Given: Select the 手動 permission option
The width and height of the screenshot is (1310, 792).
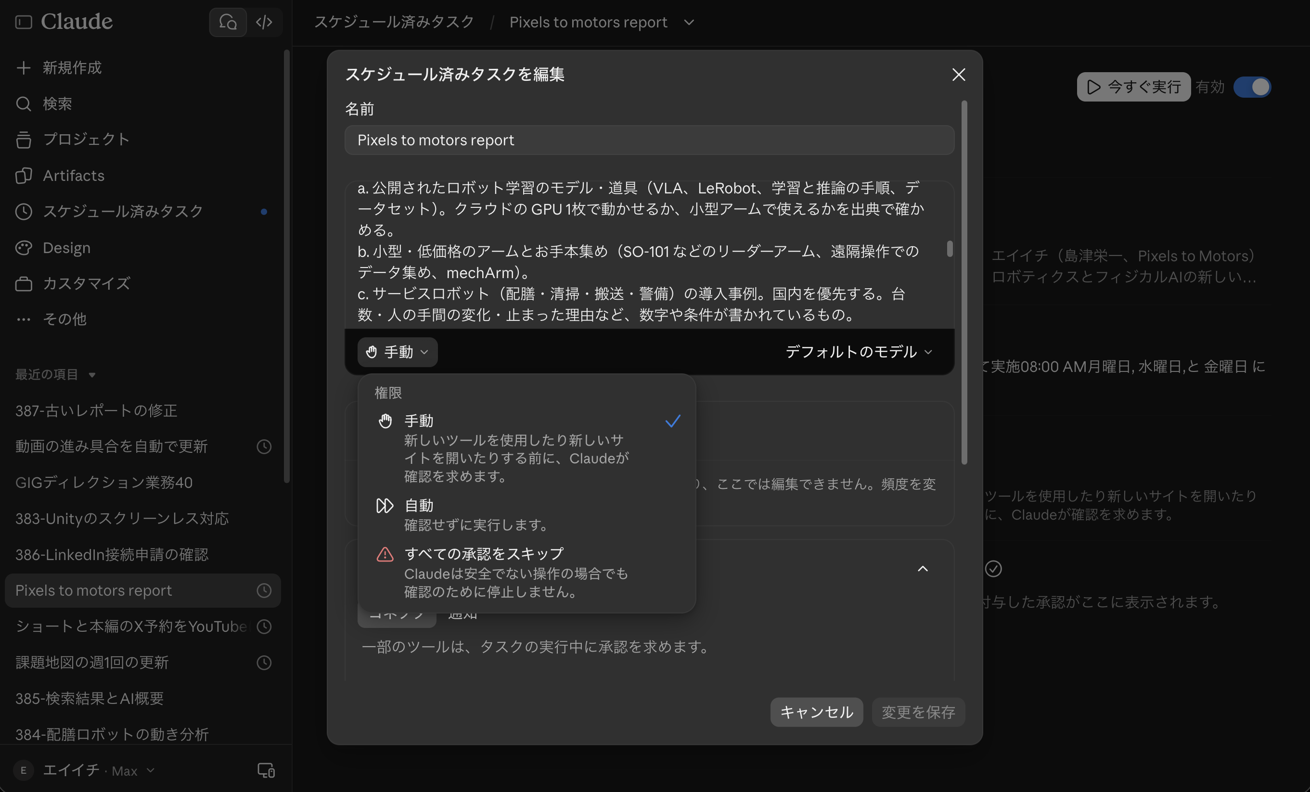Looking at the screenshot, I should point(527,447).
